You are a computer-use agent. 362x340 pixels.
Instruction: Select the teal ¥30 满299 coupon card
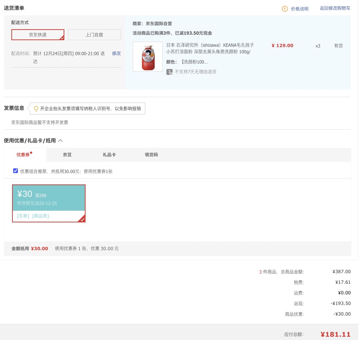[x=49, y=203]
